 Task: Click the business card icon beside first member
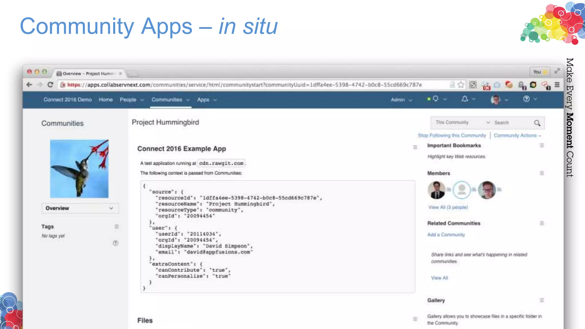click(449, 189)
